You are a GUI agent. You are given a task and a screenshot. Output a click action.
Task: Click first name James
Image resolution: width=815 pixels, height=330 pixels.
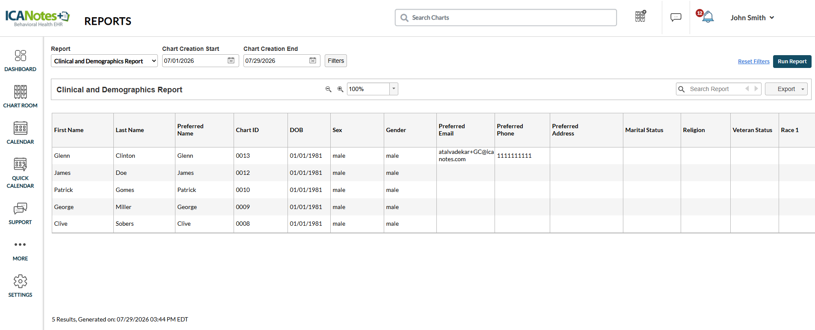(62, 173)
